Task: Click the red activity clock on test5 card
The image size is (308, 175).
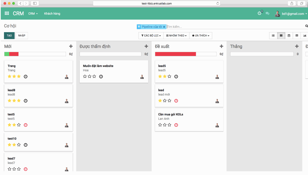Action: [x=25, y=125]
